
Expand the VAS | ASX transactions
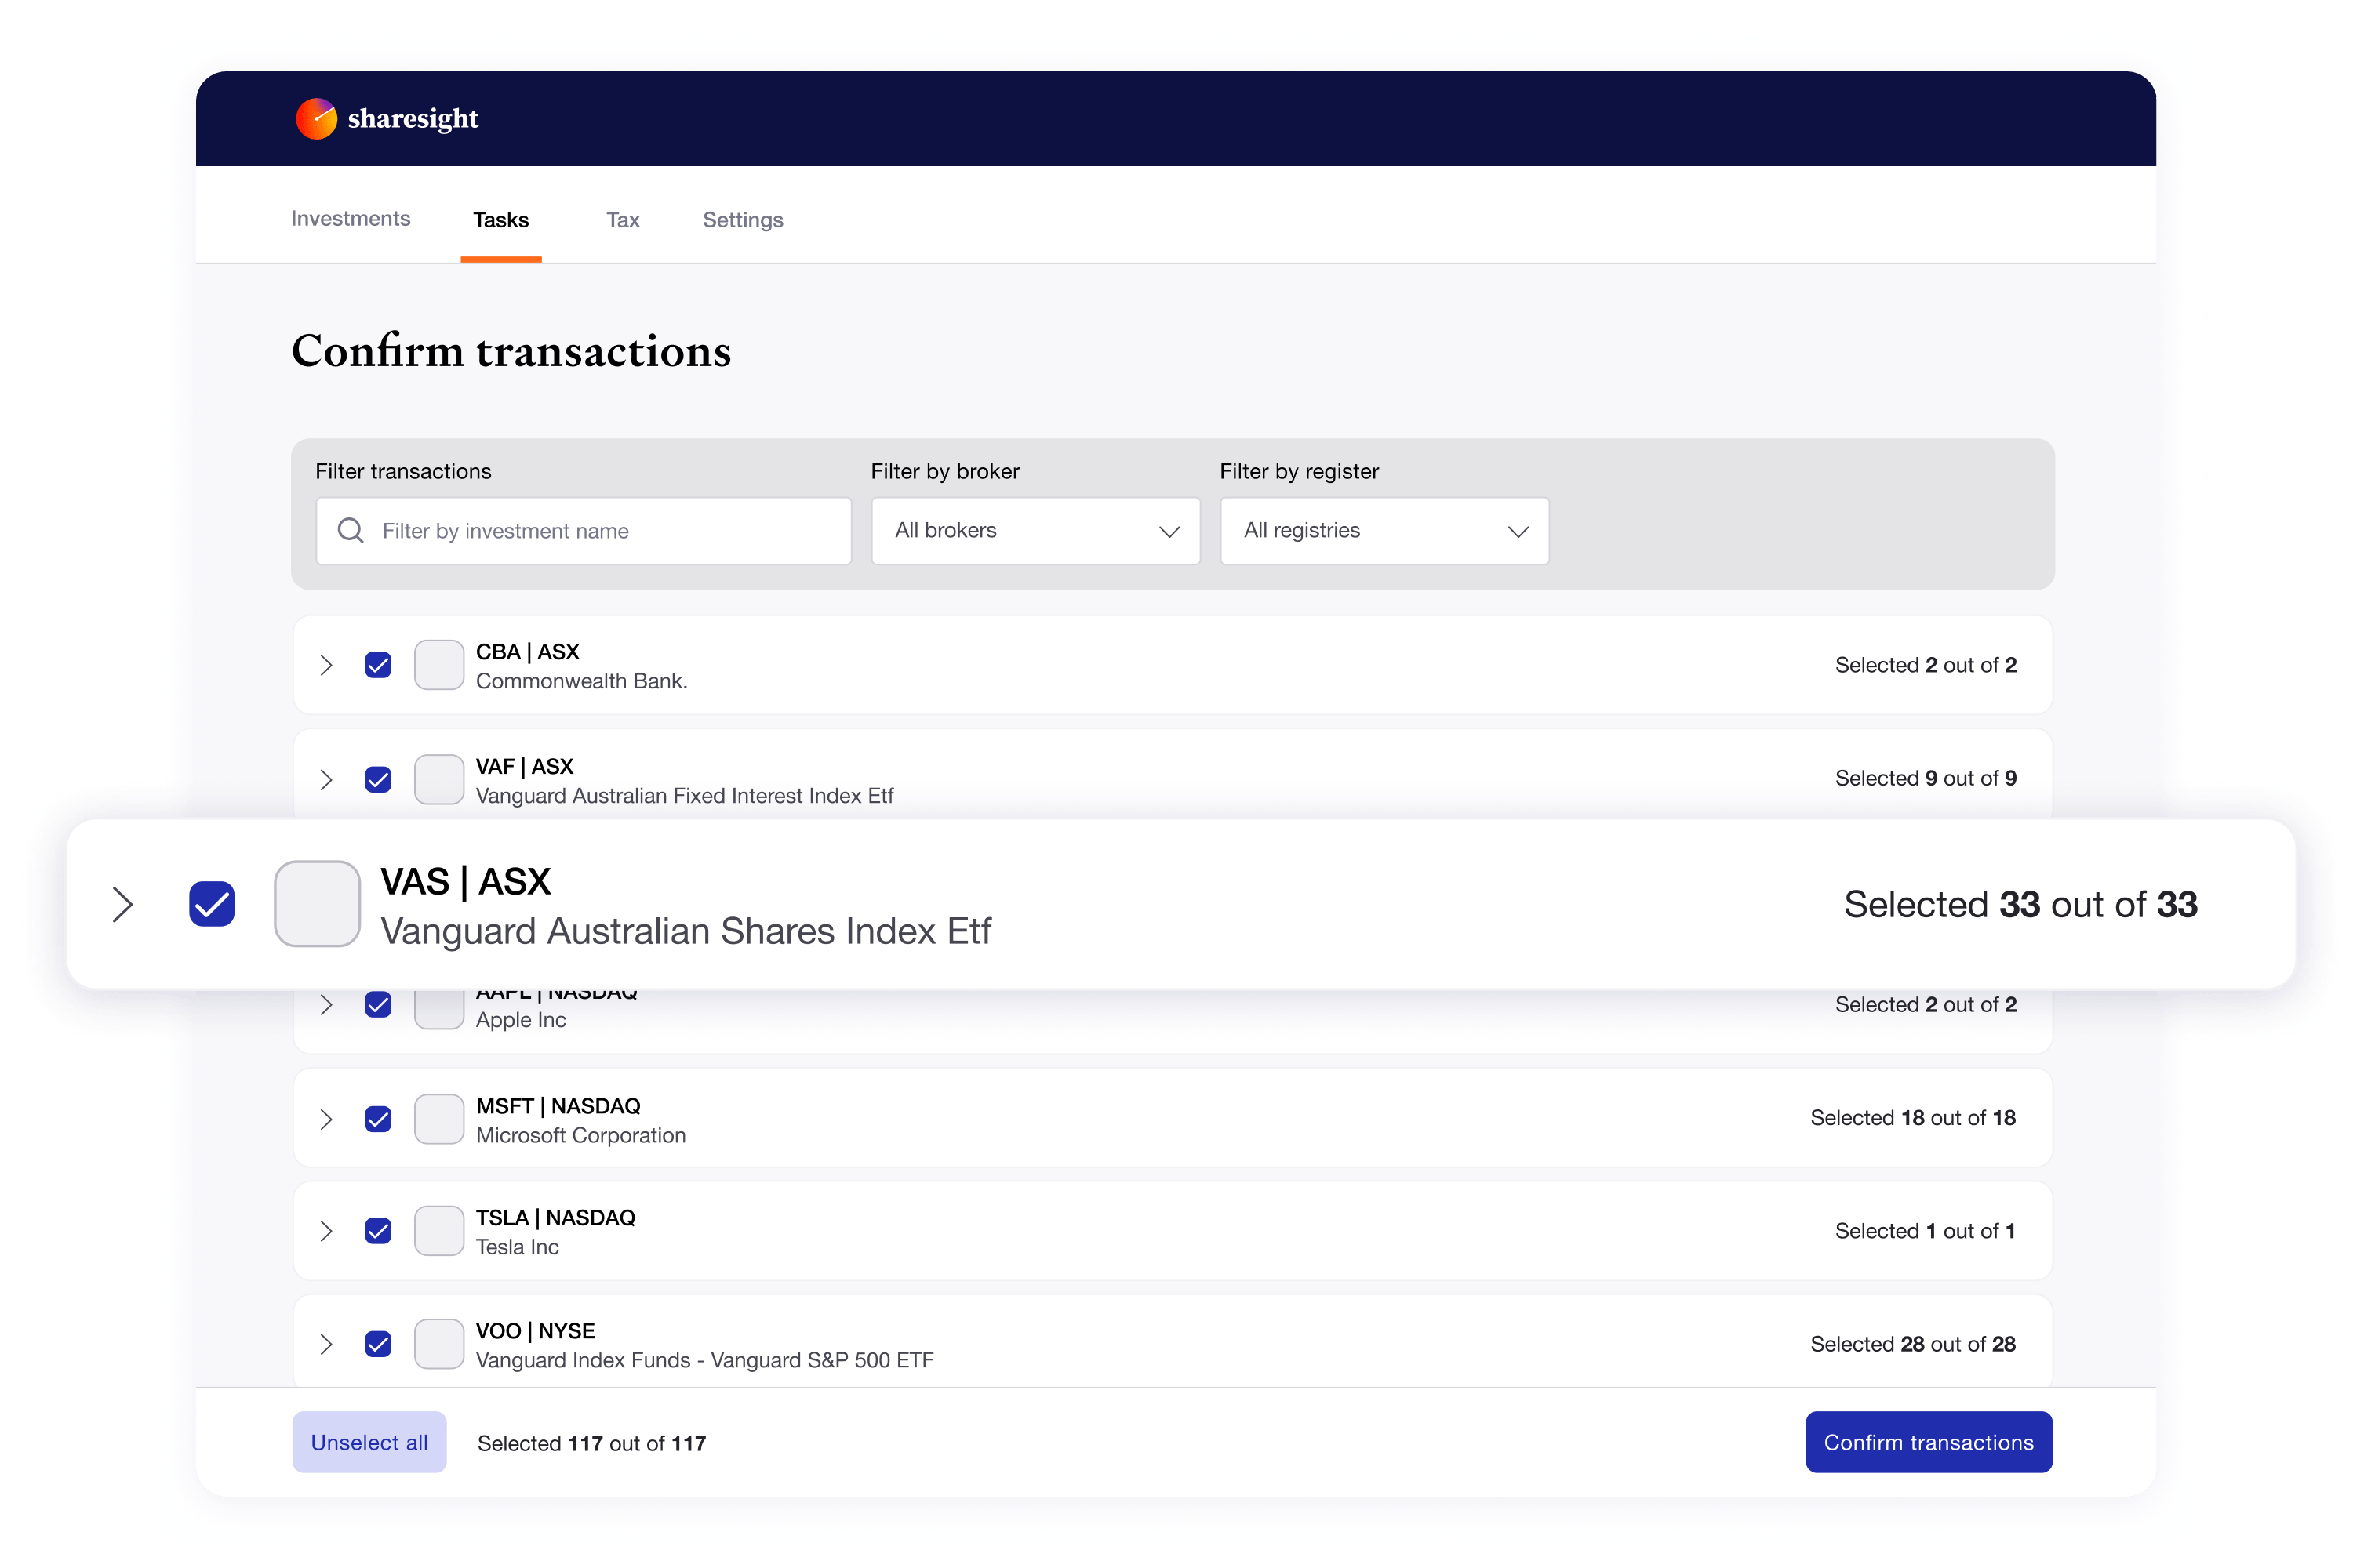click(x=123, y=904)
